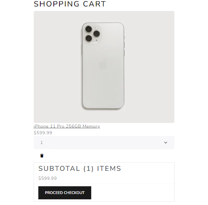Image resolution: width=208 pixels, height=205 pixels.
Task: Click the flash on the iPhone camera module
Action: point(96,28)
